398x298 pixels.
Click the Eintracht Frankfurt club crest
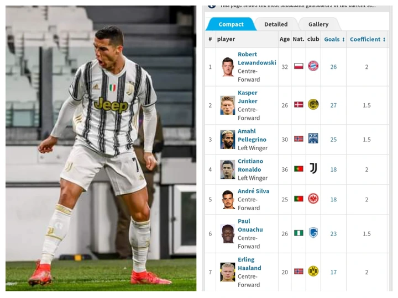pyautogui.click(x=313, y=199)
